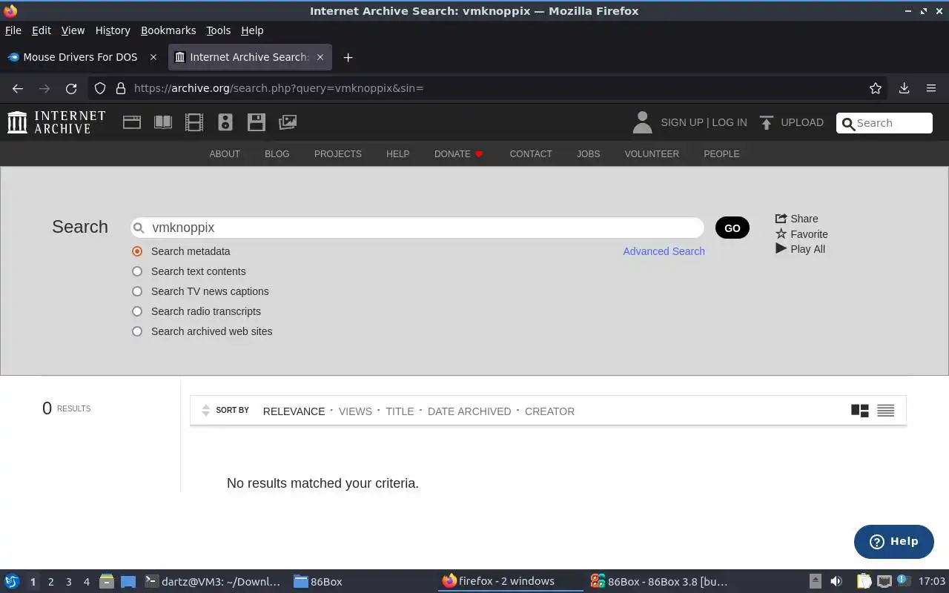Switch to list view for results
This screenshot has height=593, width=949.
coord(886,411)
